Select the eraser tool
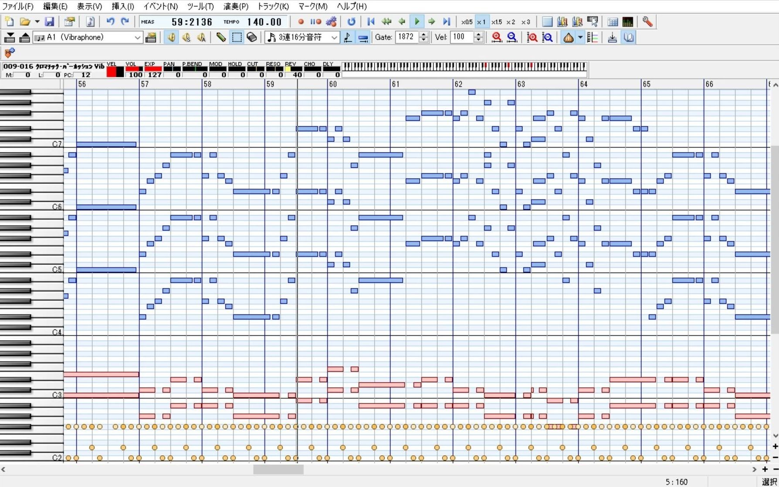 tap(251, 37)
